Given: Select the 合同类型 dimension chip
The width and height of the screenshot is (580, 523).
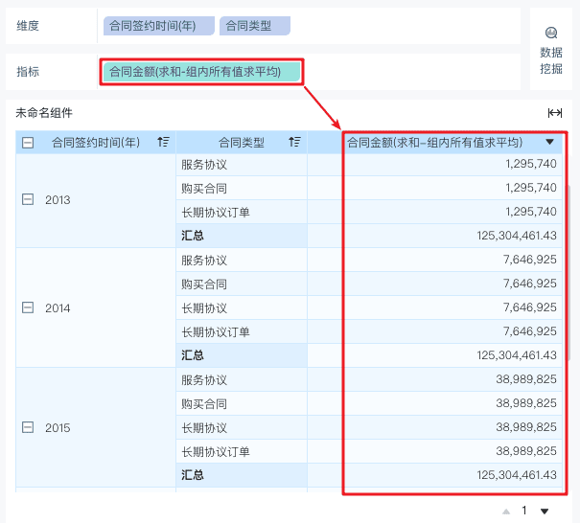Looking at the screenshot, I should pos(255,26).
